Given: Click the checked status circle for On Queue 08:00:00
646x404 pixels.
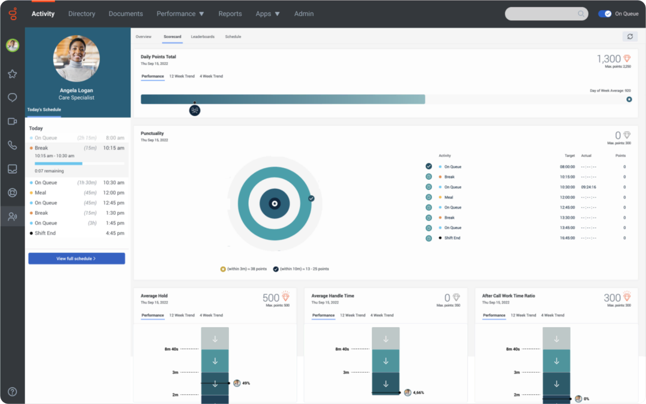Looking at the screenshot, I should [x=429, y=167].
